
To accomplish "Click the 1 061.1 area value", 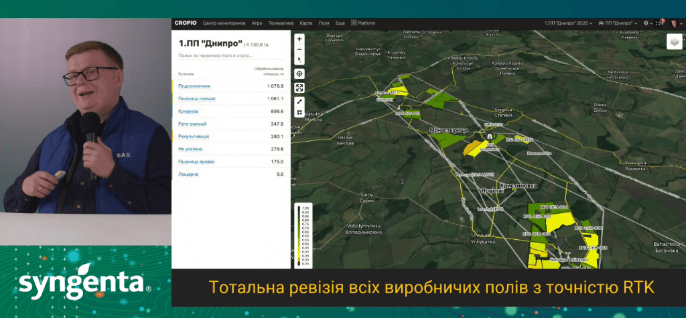I will point(275,99).
